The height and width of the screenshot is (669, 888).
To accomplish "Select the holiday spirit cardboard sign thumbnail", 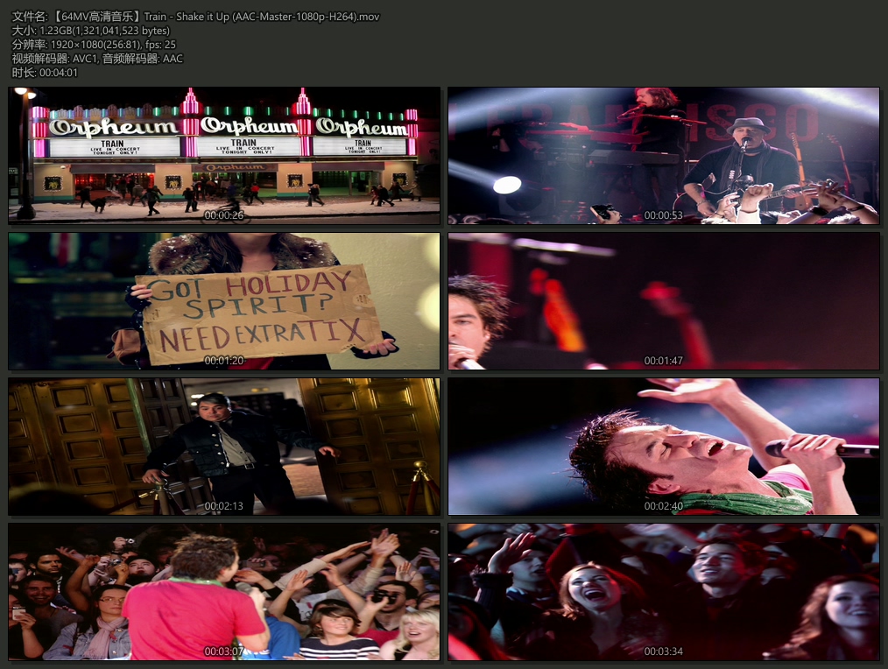I will [224, 301].
